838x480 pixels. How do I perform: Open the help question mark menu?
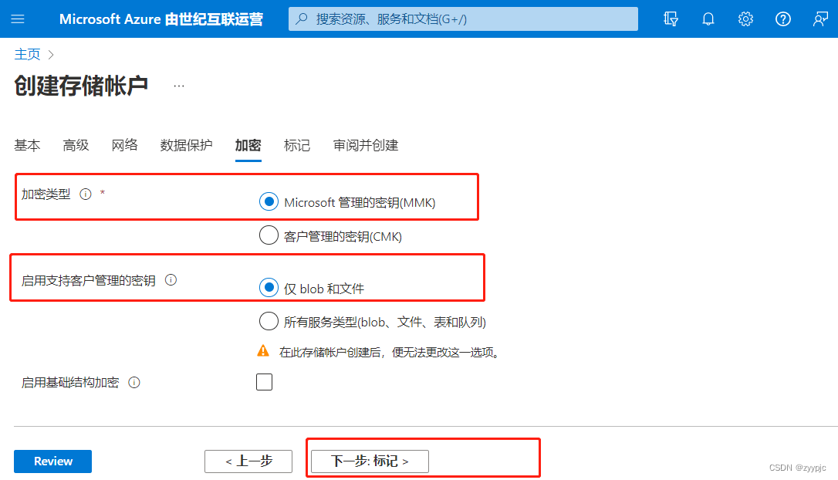click(x=783, y=19)
